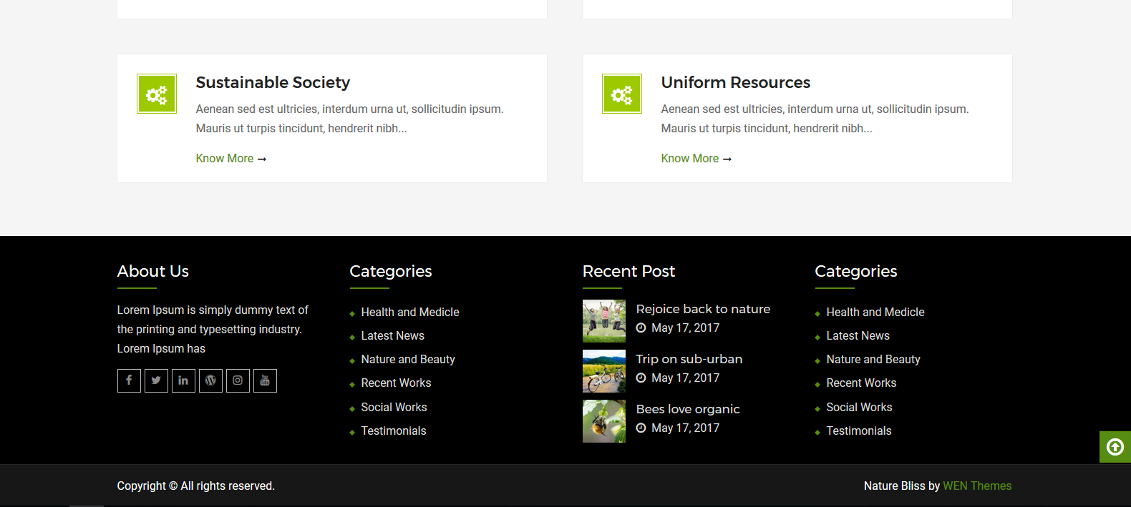The height and width of the screenshot is (507, 1131).
Task: Visit the WEN Themes link
Action: click(x=977, y=486)
